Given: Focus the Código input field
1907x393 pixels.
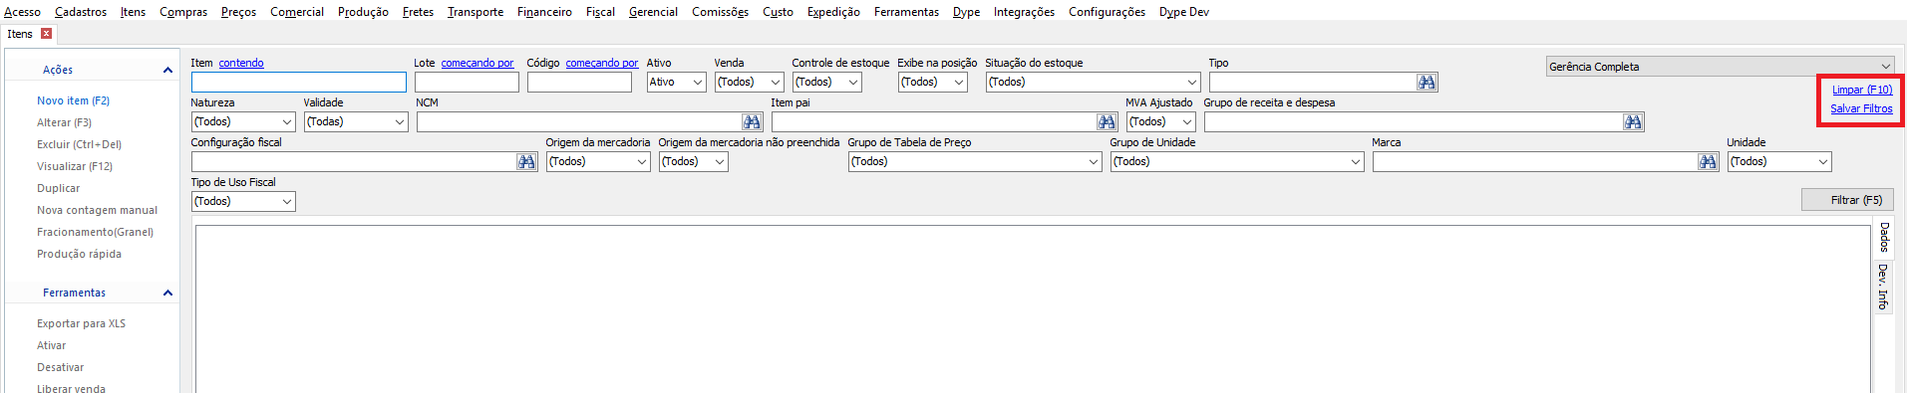Looking at the screenshot, I should pos(579,83).
